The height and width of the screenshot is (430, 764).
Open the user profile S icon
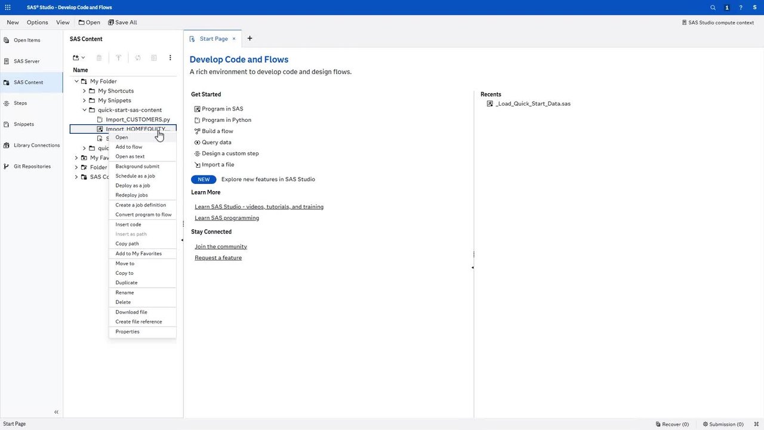pos(755,8)
